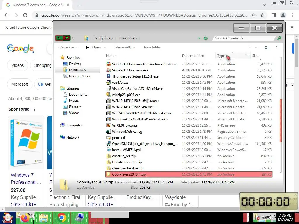Open sponsored options three-dot menu

coord(34,109)
